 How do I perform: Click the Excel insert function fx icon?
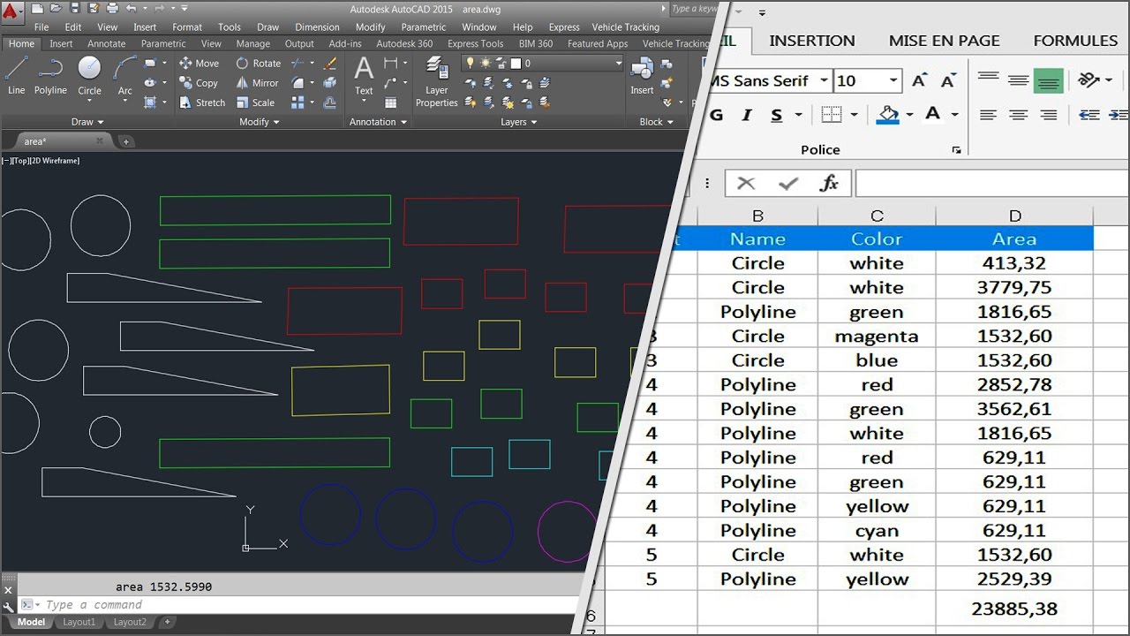829,183
